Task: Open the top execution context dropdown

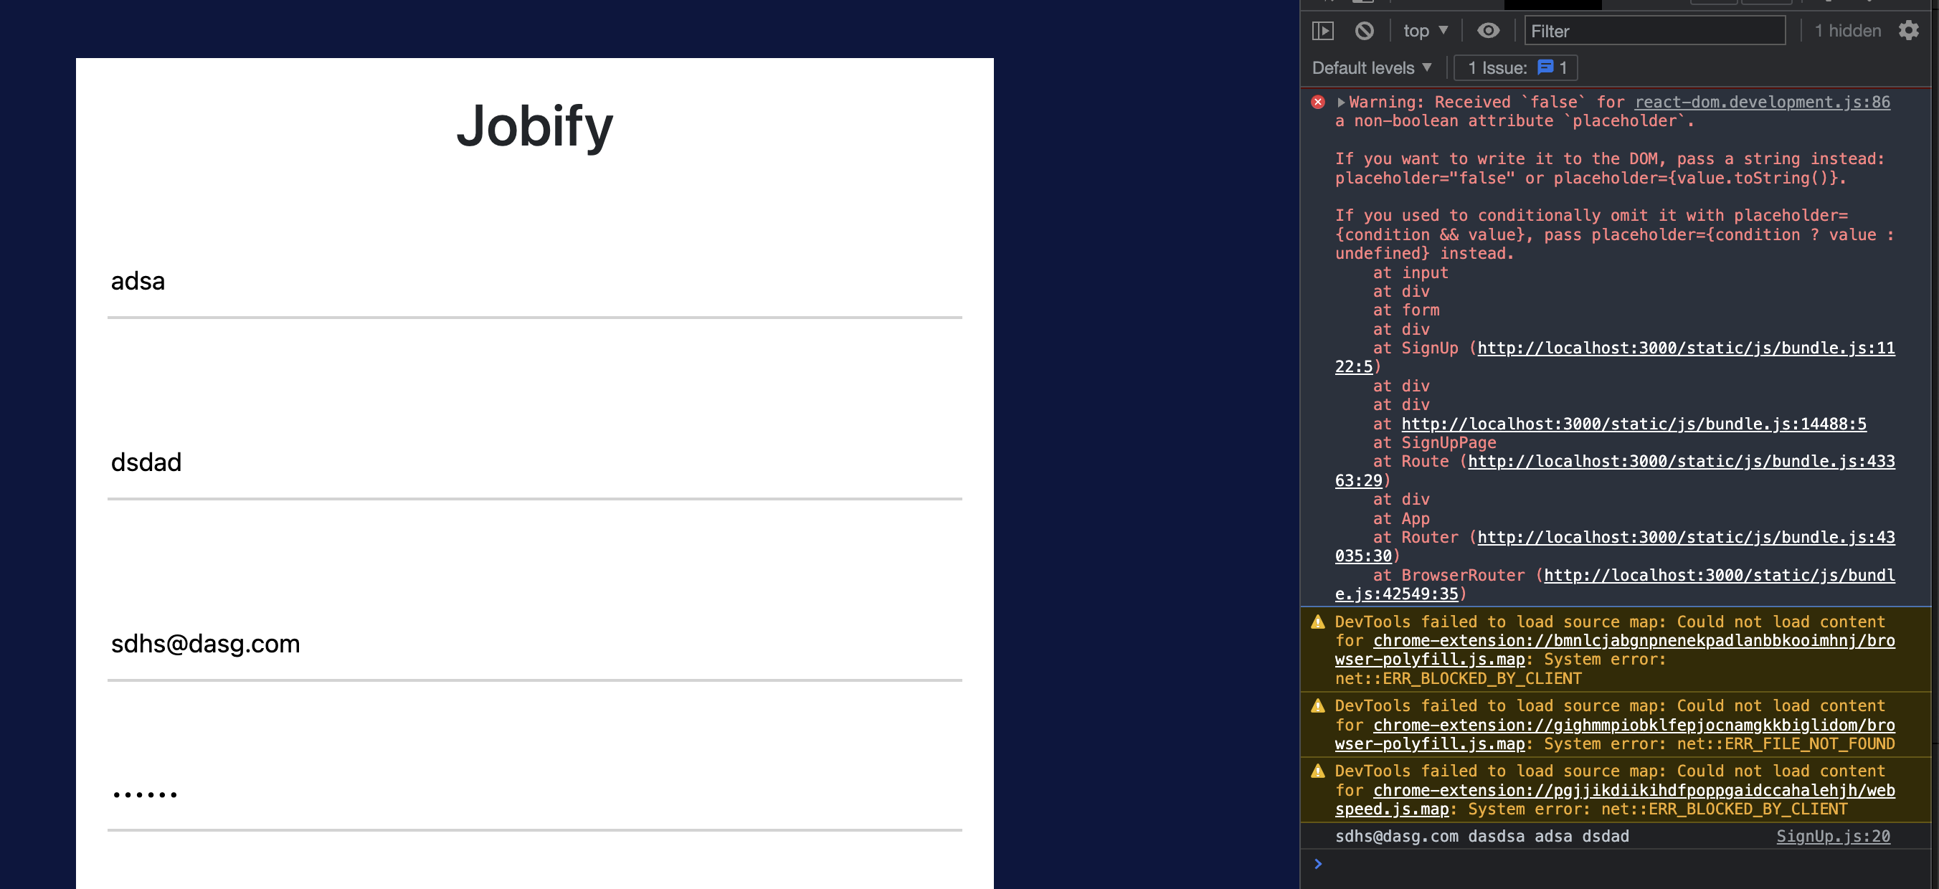Action: 1425,30
